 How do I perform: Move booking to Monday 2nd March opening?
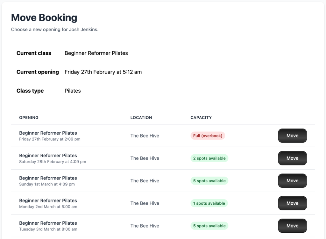(292, 203)
